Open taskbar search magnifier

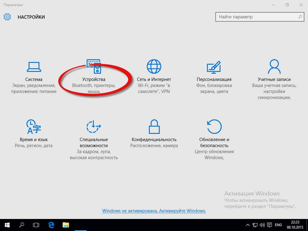[x=22, y=225]
